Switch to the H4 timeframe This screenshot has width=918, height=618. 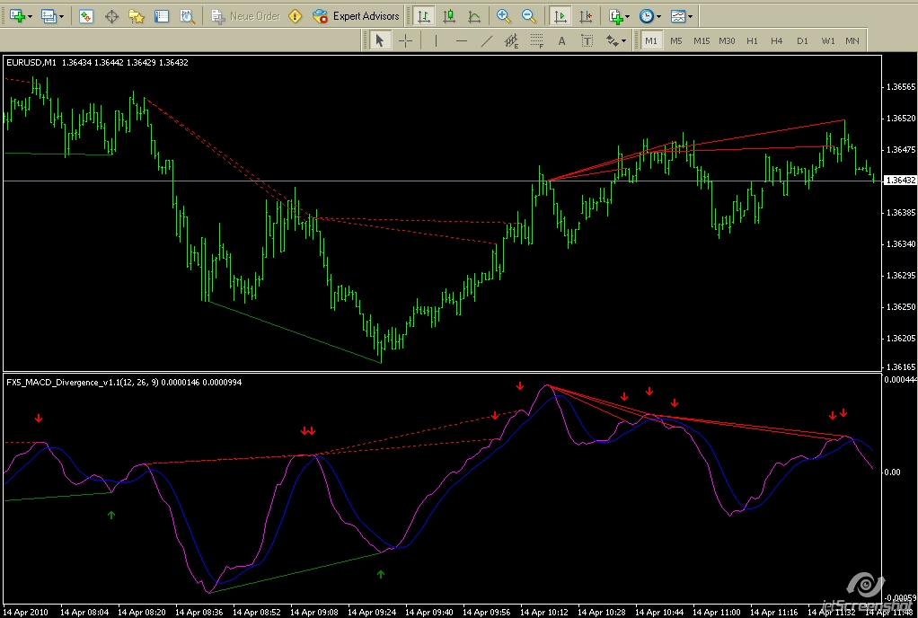[x=776, y=40]
